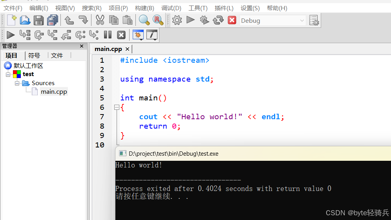Switch to the 符号 tab

34,55
